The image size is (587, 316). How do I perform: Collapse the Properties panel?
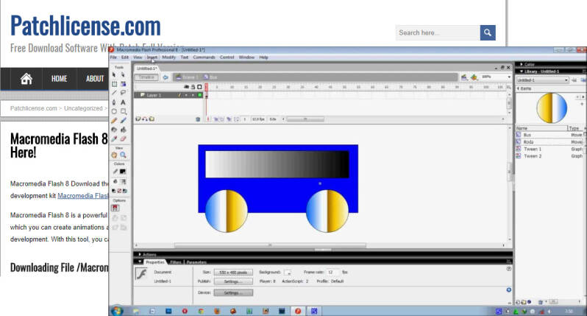pos(140,261)
